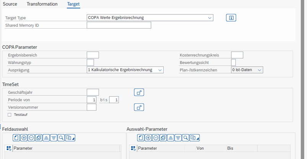This screenshot has width=307, height=159.
Task: Click sort ascending icon in Auswahl-Parameter toolbar
Action: 171,138
